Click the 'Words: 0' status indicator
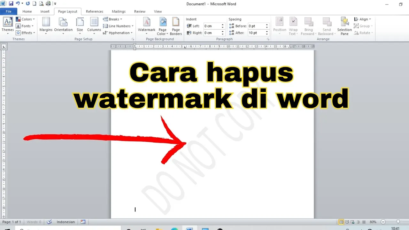 [34, 222]
